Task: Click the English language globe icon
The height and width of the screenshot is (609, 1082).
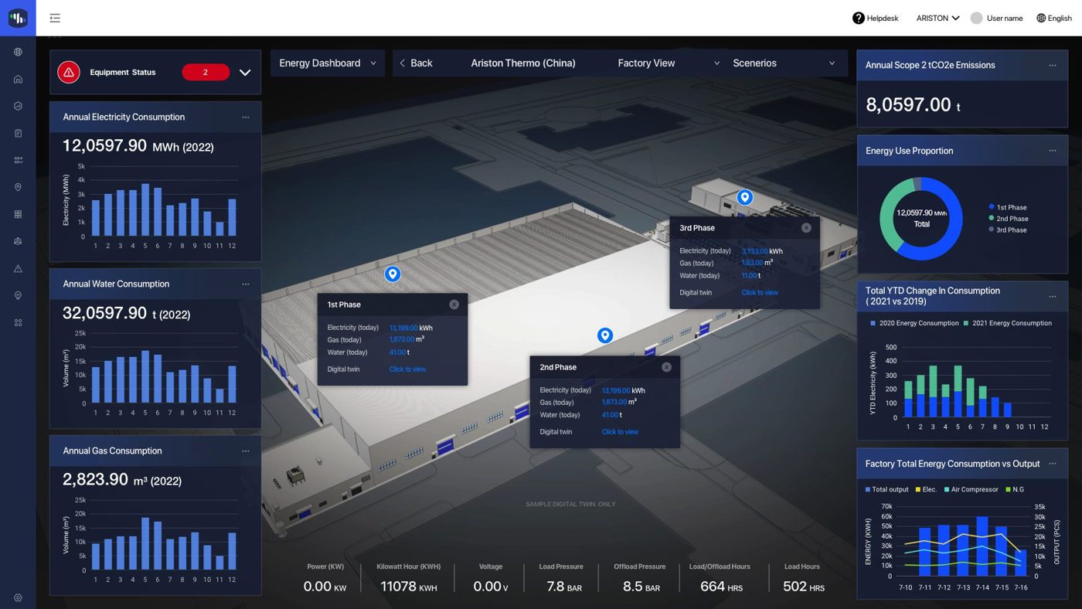Action: click(x=1041, y=18)
